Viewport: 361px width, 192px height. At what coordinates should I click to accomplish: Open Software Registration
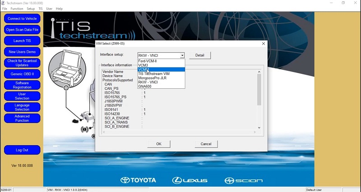[22, 85]
